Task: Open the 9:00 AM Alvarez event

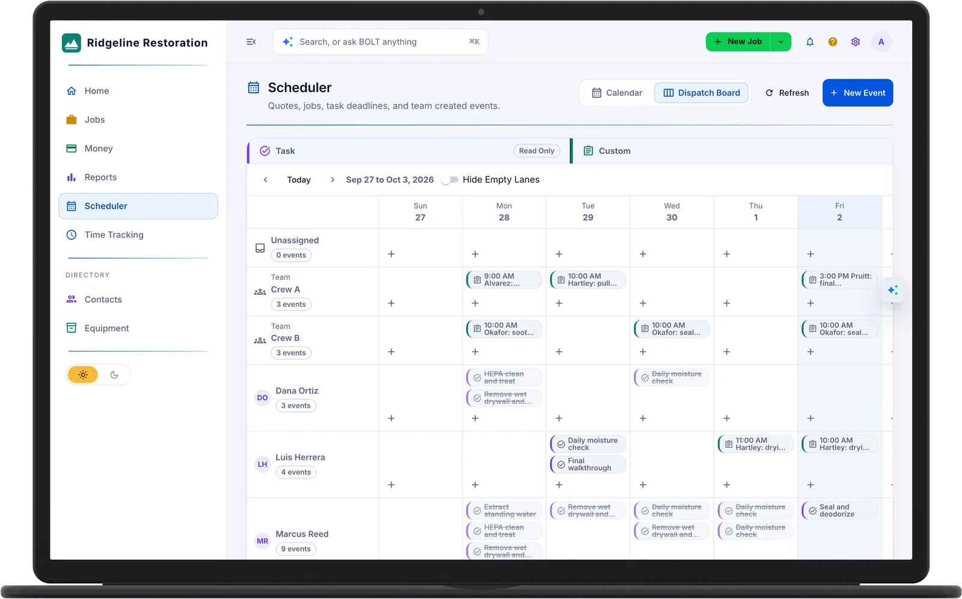Action: click(x=504, y=280)
